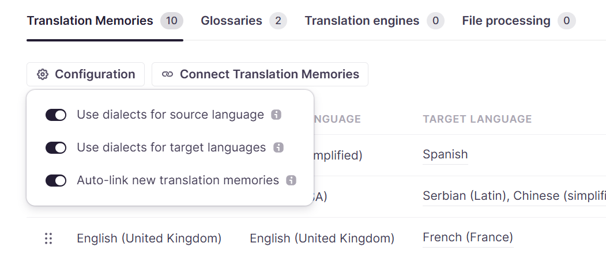The height and width of the screenshot is (258, 606).
Task: Open the Spanish target language selector
Action: pyautogui.click(x=445, y=154)
